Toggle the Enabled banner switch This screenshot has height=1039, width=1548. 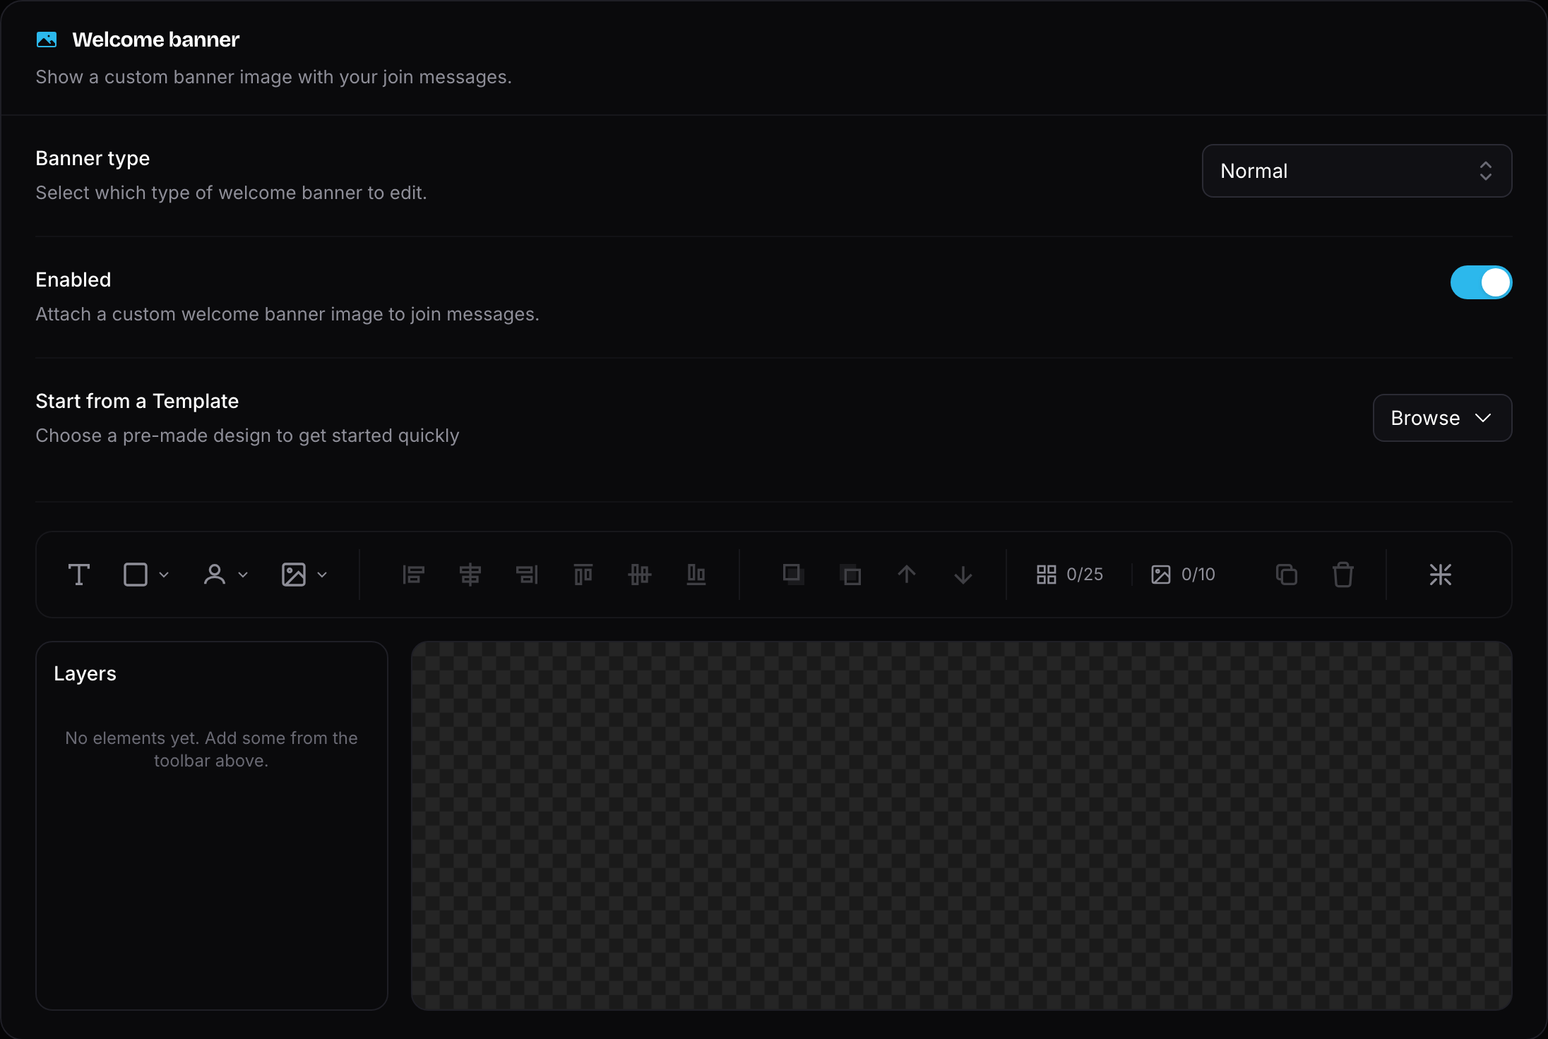1481,282
